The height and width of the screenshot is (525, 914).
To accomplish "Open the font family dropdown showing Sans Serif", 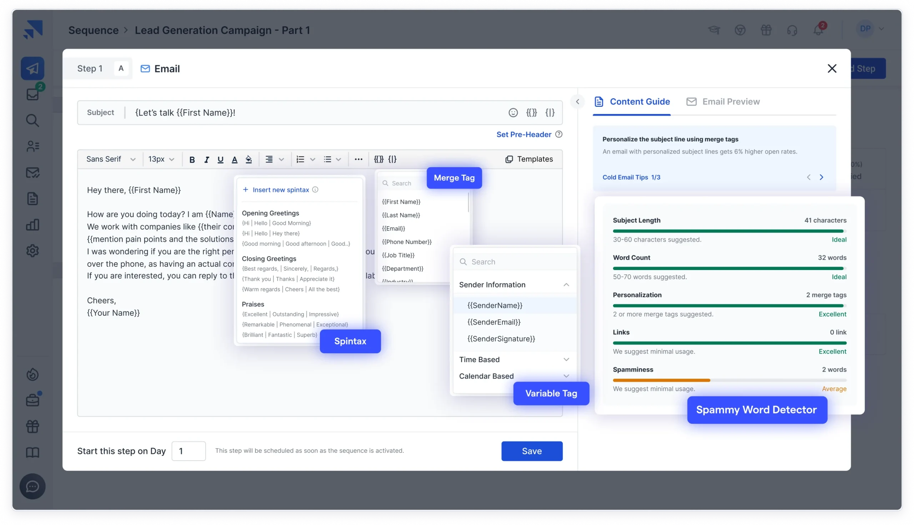I will pos(110,159).
